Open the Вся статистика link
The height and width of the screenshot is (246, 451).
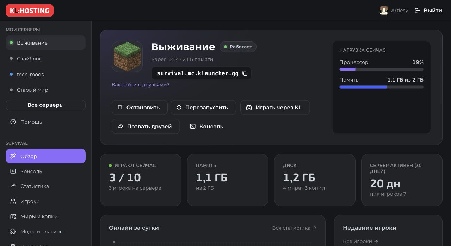click(294, 228)
